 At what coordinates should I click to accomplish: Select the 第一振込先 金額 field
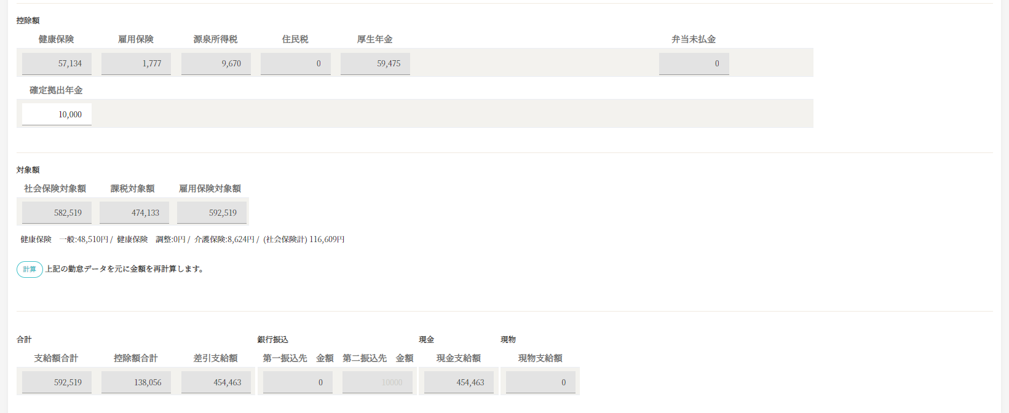(x=298, y=382)
